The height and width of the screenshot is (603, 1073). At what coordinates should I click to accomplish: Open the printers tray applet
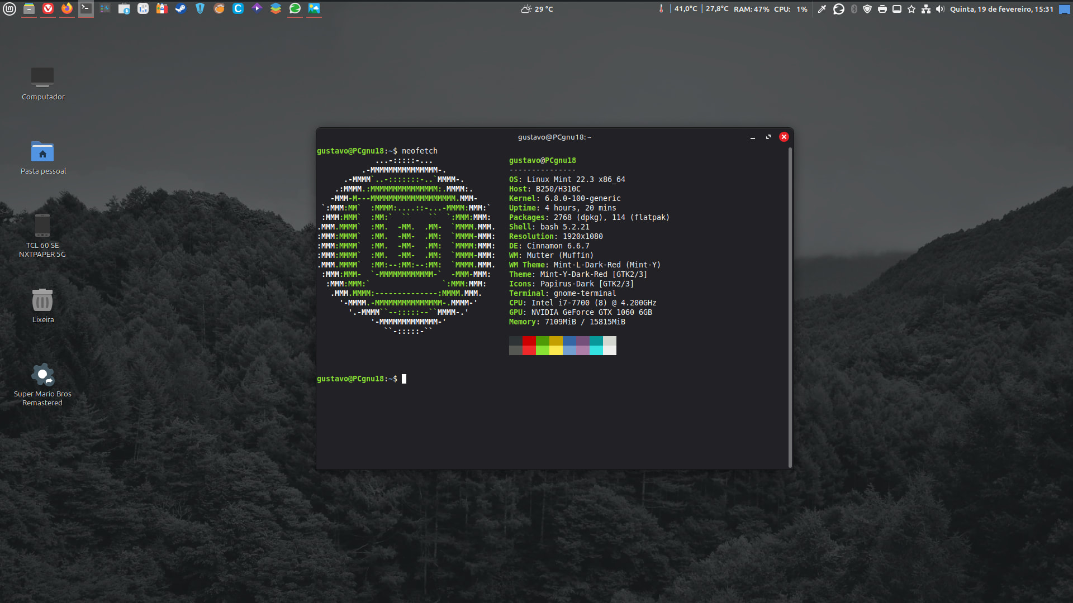(882, 9)
